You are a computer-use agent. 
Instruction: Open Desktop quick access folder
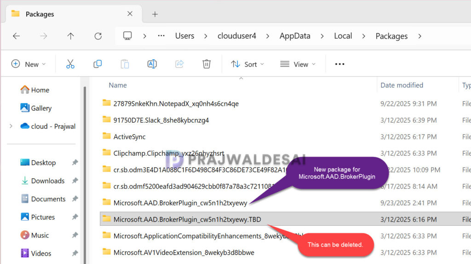tap(38, 162)
